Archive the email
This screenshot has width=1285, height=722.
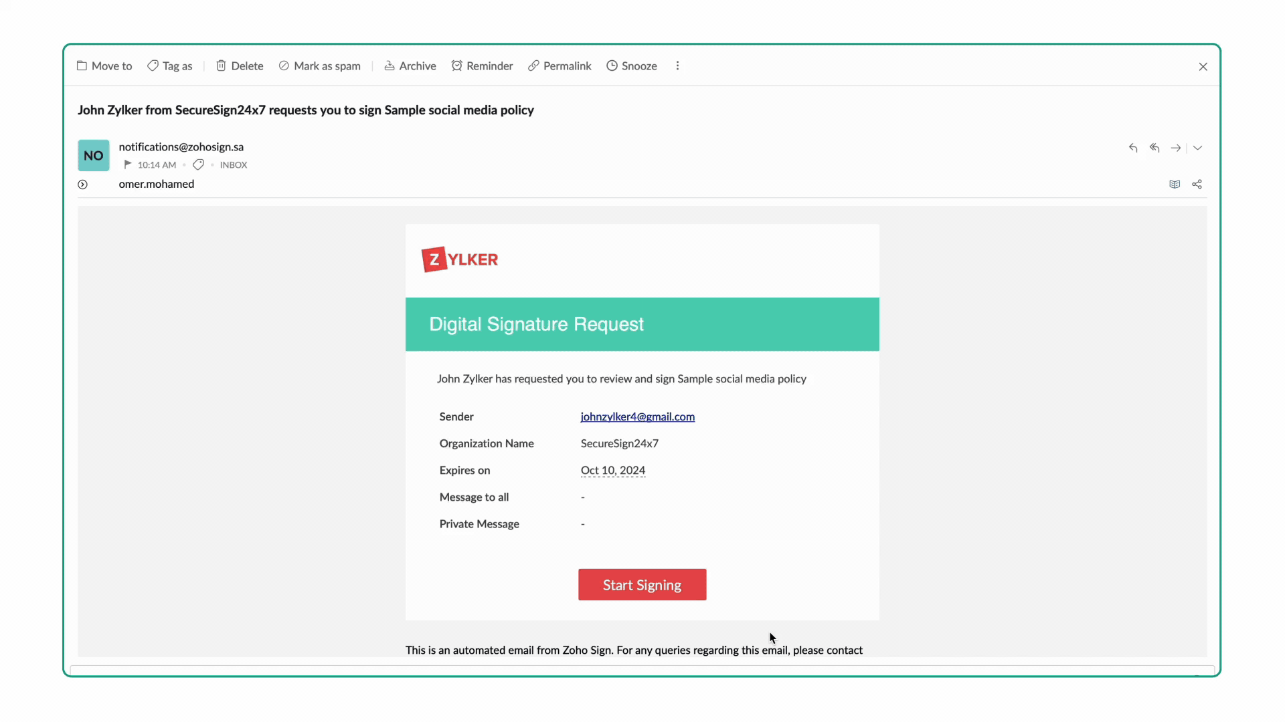pyautogui.click(x=410, y=66)
